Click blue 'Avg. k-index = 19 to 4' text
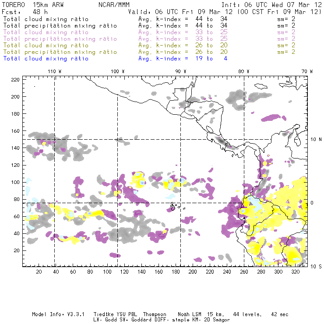The height and width of the screenshot is (324, 324). (183, 59)
